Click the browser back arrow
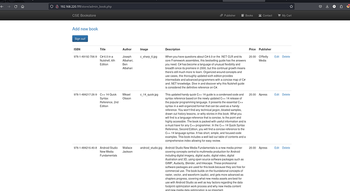 (x=2, y=6)
